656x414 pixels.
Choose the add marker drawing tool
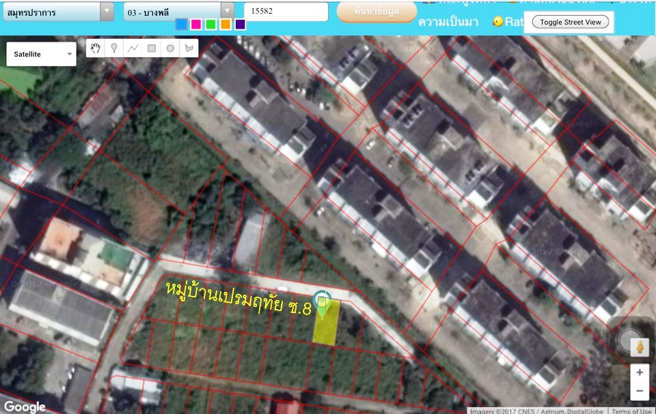[x=114, y=48]
